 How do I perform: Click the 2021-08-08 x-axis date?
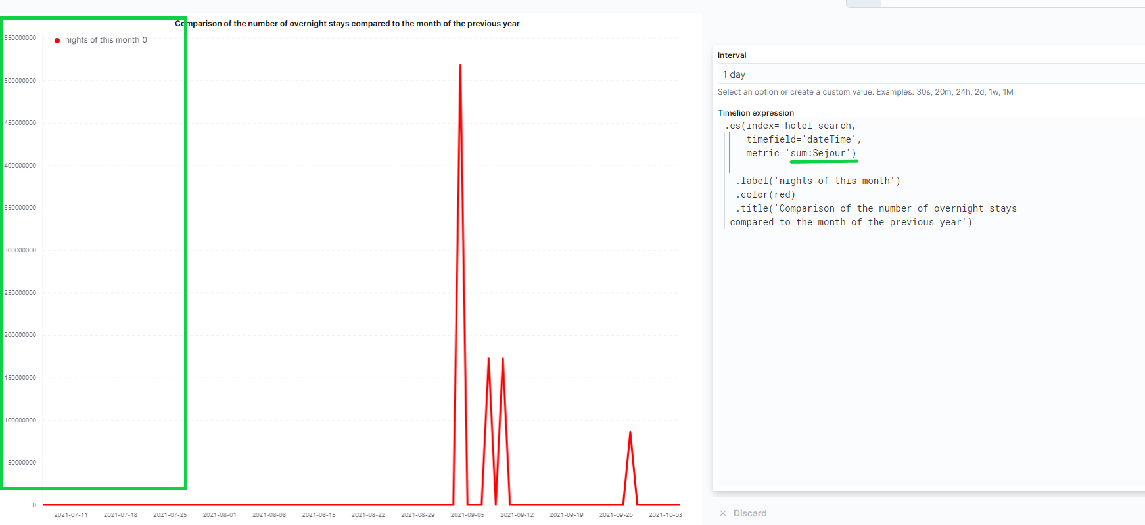[269, 515]
